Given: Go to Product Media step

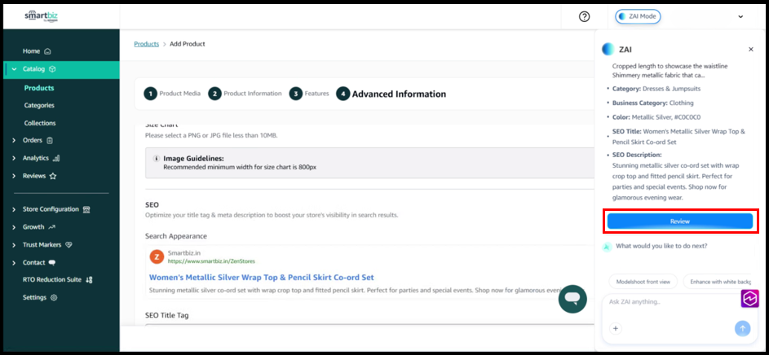Looking at the screenshot, I should pos(172,94).
